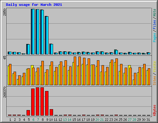Screen dimensions: 158x123
Task: Click x-axis day label 24
Action: 116,120
